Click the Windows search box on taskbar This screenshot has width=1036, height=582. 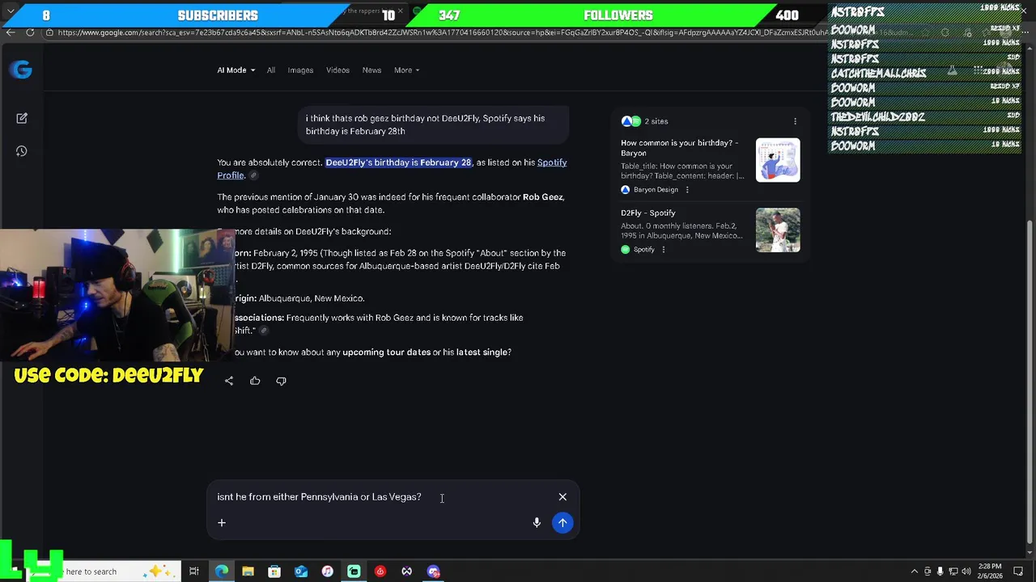click(x=91, y=571)
